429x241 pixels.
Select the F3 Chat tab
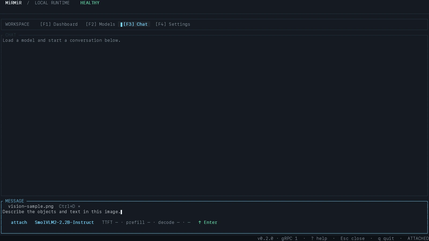point(134,24)
